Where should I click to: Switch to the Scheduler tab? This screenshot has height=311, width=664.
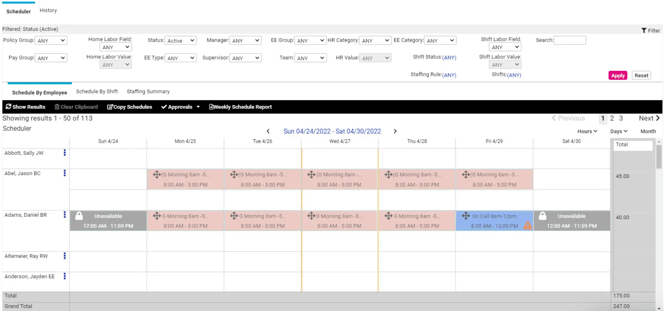pos(18,11)
